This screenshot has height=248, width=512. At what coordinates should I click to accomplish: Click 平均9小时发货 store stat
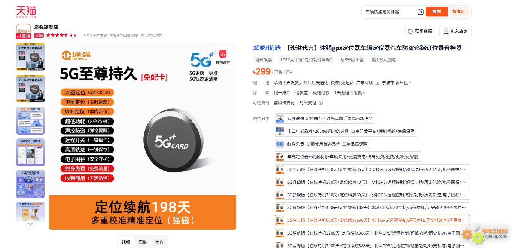(95, 36)
